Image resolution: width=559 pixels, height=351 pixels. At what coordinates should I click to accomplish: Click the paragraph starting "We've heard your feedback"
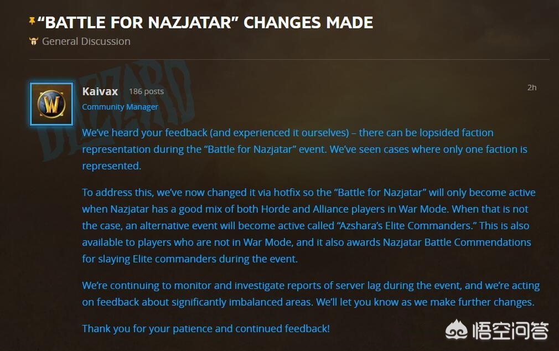point(305,149)
